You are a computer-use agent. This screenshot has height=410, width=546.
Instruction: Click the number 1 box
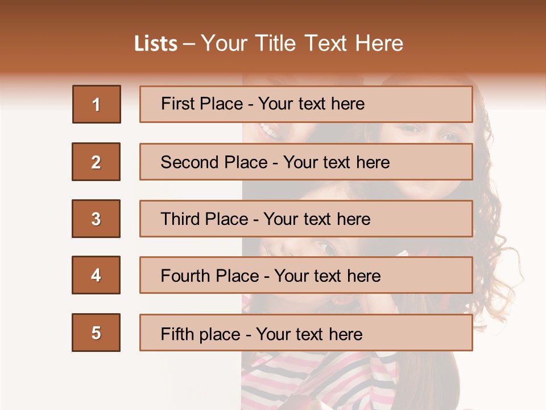[x=97, y=104]
